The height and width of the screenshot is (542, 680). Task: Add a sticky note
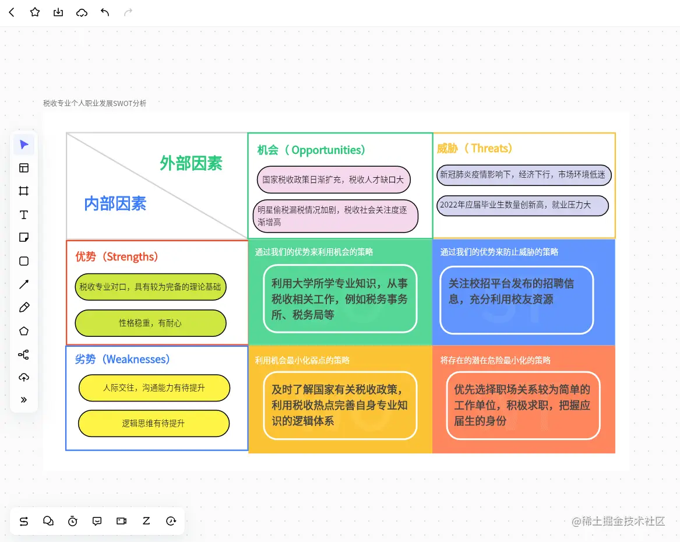pyautogui.click(x=24, y=237)
